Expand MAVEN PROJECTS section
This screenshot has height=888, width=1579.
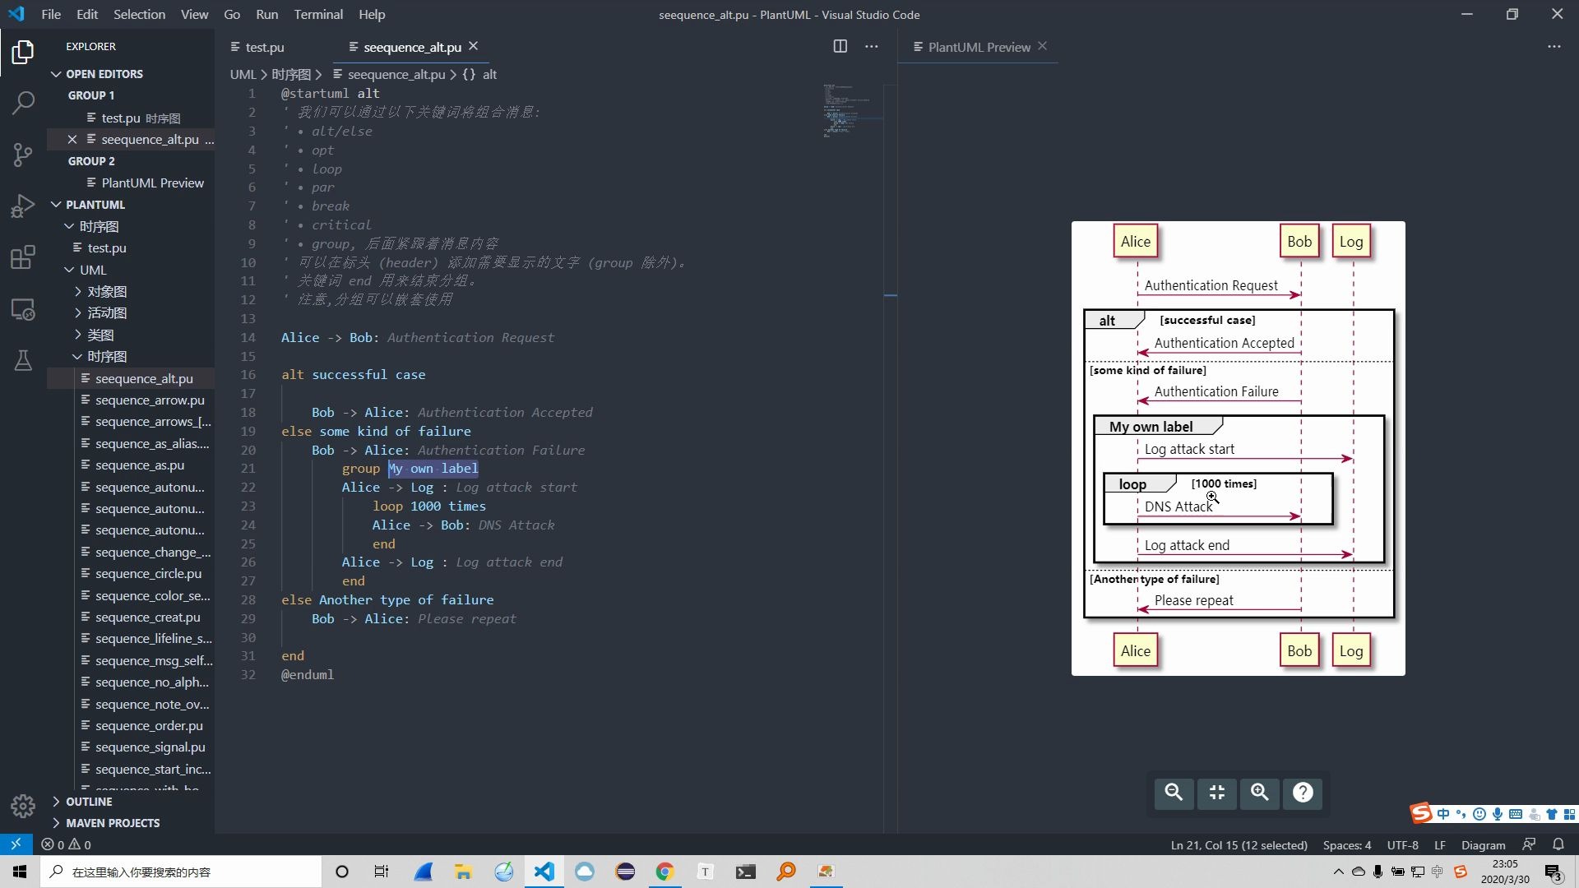click(x=113, y=822)
